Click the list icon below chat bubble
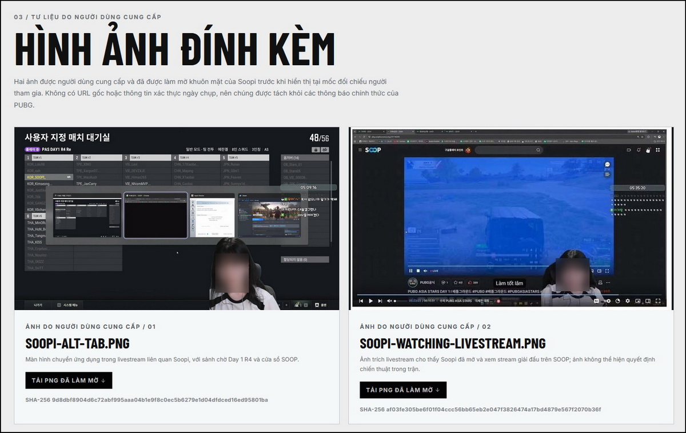This screenshot has width=686, height=433. tap(608, 174)
